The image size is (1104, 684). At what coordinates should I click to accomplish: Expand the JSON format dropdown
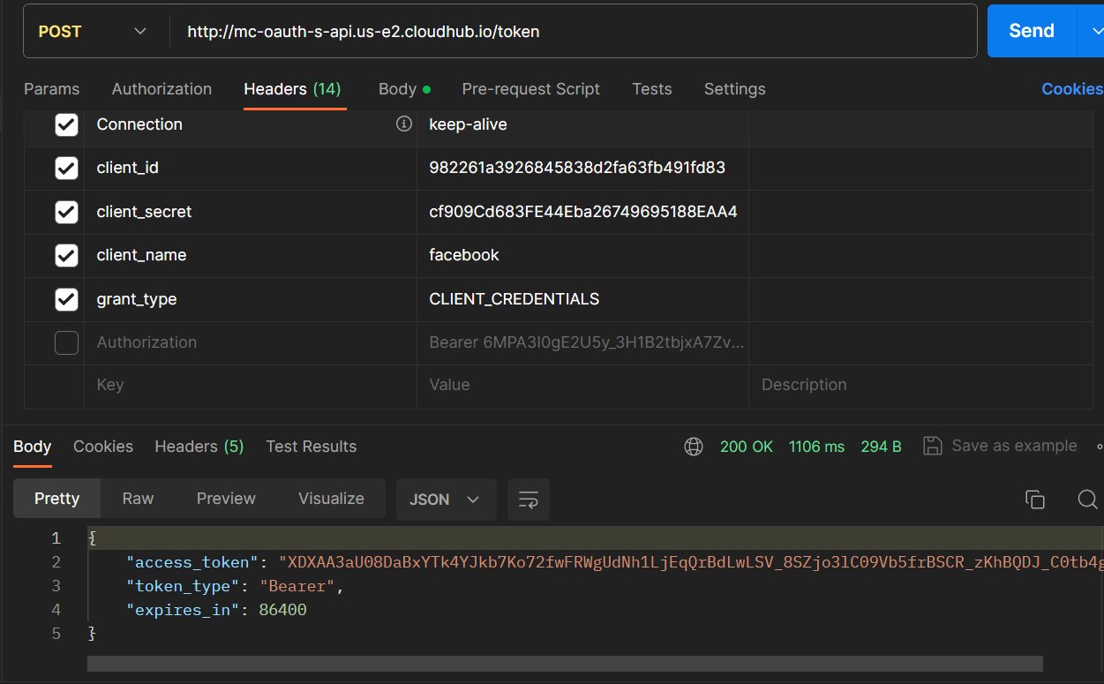[446, 500]
